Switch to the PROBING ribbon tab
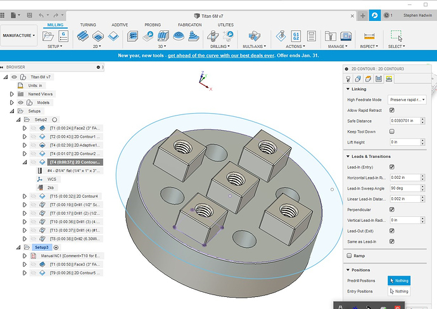437x309 pixels. pos(153,25)
